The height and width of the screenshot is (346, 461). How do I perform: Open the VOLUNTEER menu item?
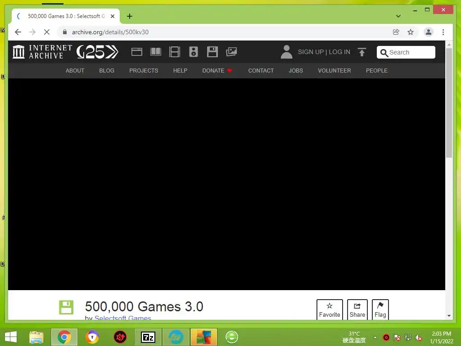(x=334, y=71)
